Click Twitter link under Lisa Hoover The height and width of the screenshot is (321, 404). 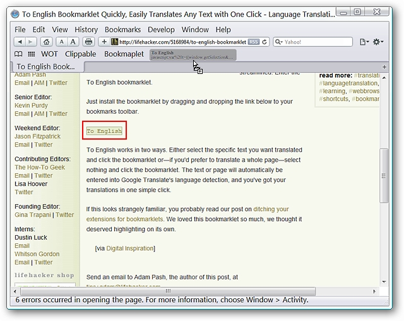click(x=24, y=192)
